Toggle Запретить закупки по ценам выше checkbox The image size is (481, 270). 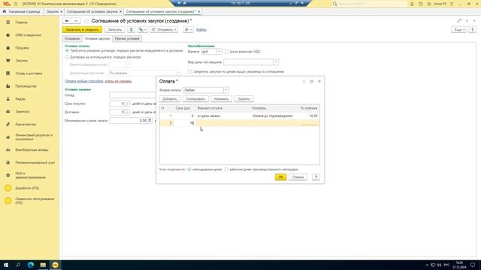pos(190,72)
